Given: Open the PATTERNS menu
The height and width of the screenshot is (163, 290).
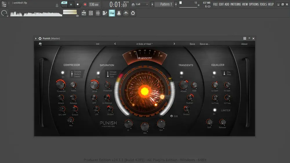Looking at the screenshot, I should coord(235,4).
